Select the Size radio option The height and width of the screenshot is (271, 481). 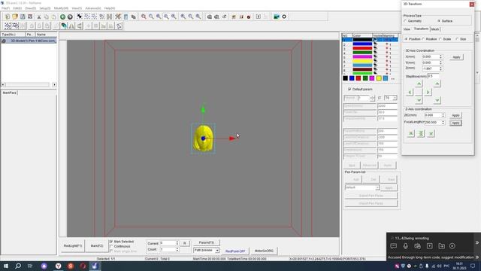(x=457, y=39)
